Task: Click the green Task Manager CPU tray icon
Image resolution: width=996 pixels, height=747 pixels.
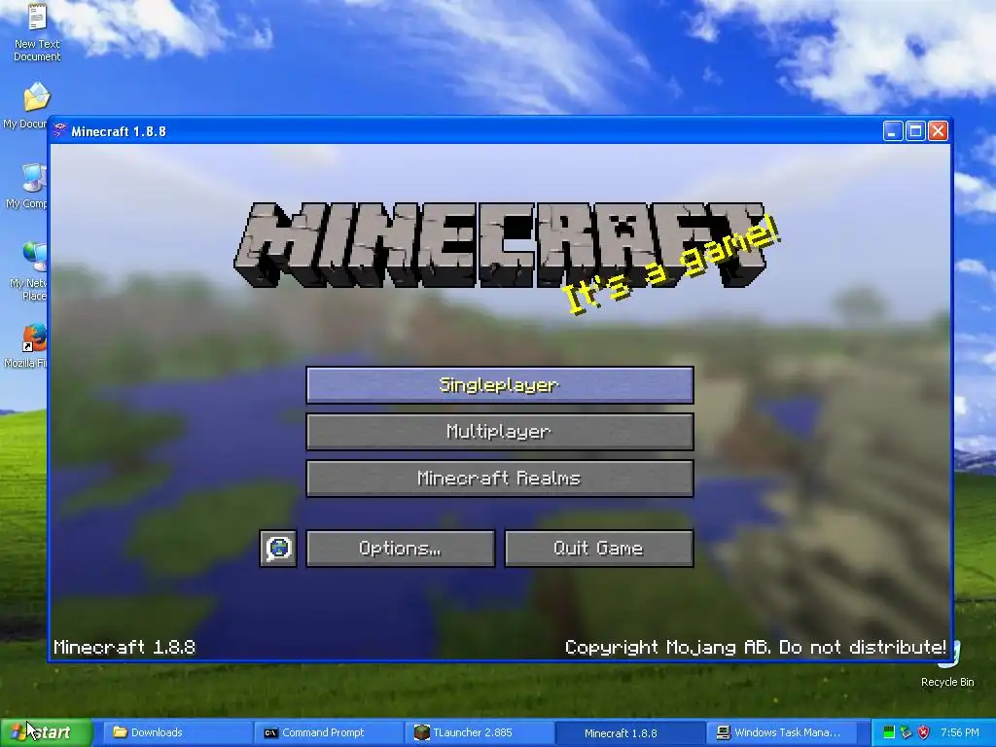Action: tap(889, 732)
